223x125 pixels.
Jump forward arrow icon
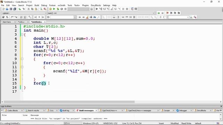tap(162, 13)
